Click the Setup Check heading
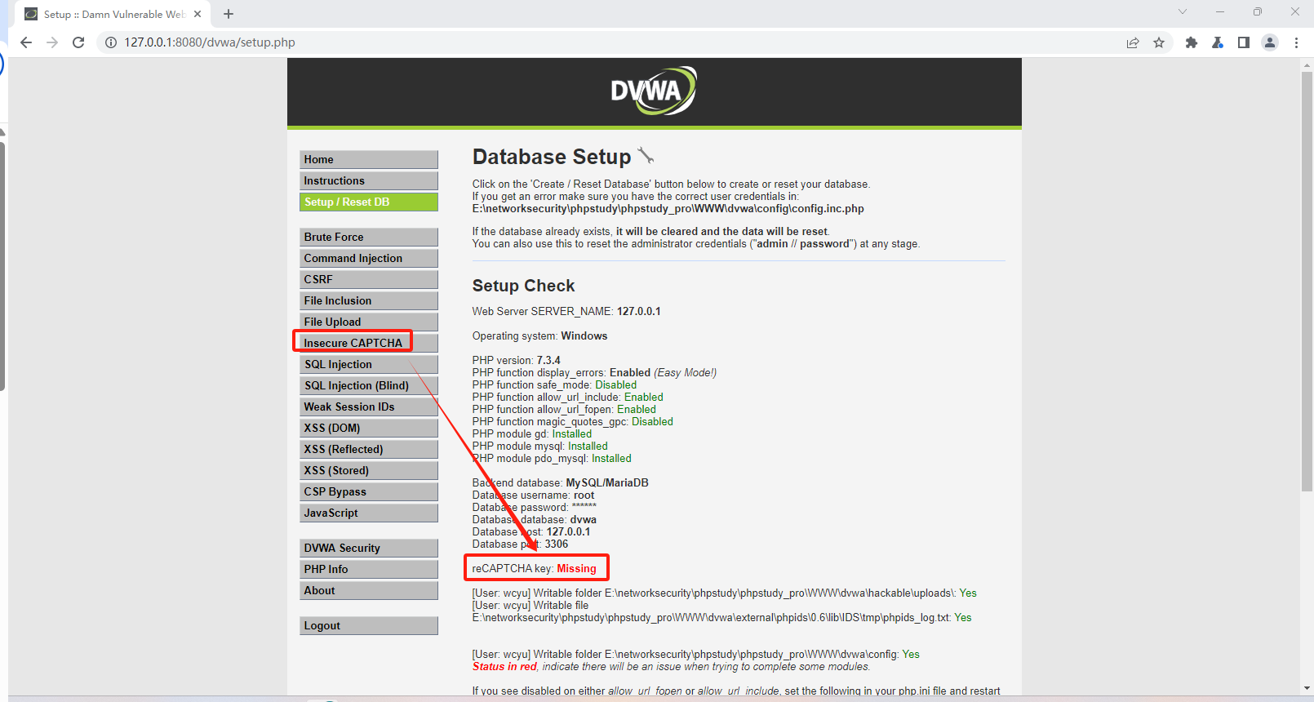This screenshot has height=702, width=1314. coord(523,286)
